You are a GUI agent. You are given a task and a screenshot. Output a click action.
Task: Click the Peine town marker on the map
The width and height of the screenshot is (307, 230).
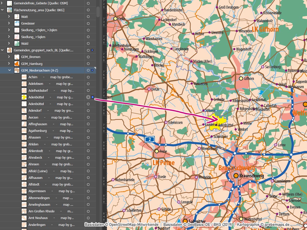[157, 151]
